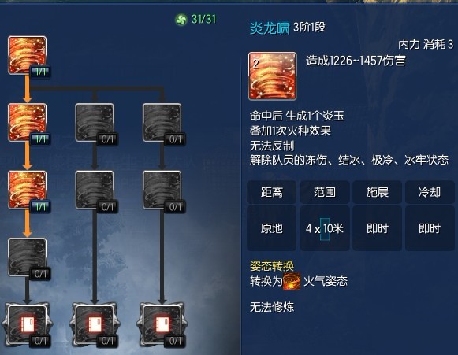Image resolution: width=458 pixels, height=355 pixels.
Task: Click the 距离 header cell
Action: click(x=272, y=192)
